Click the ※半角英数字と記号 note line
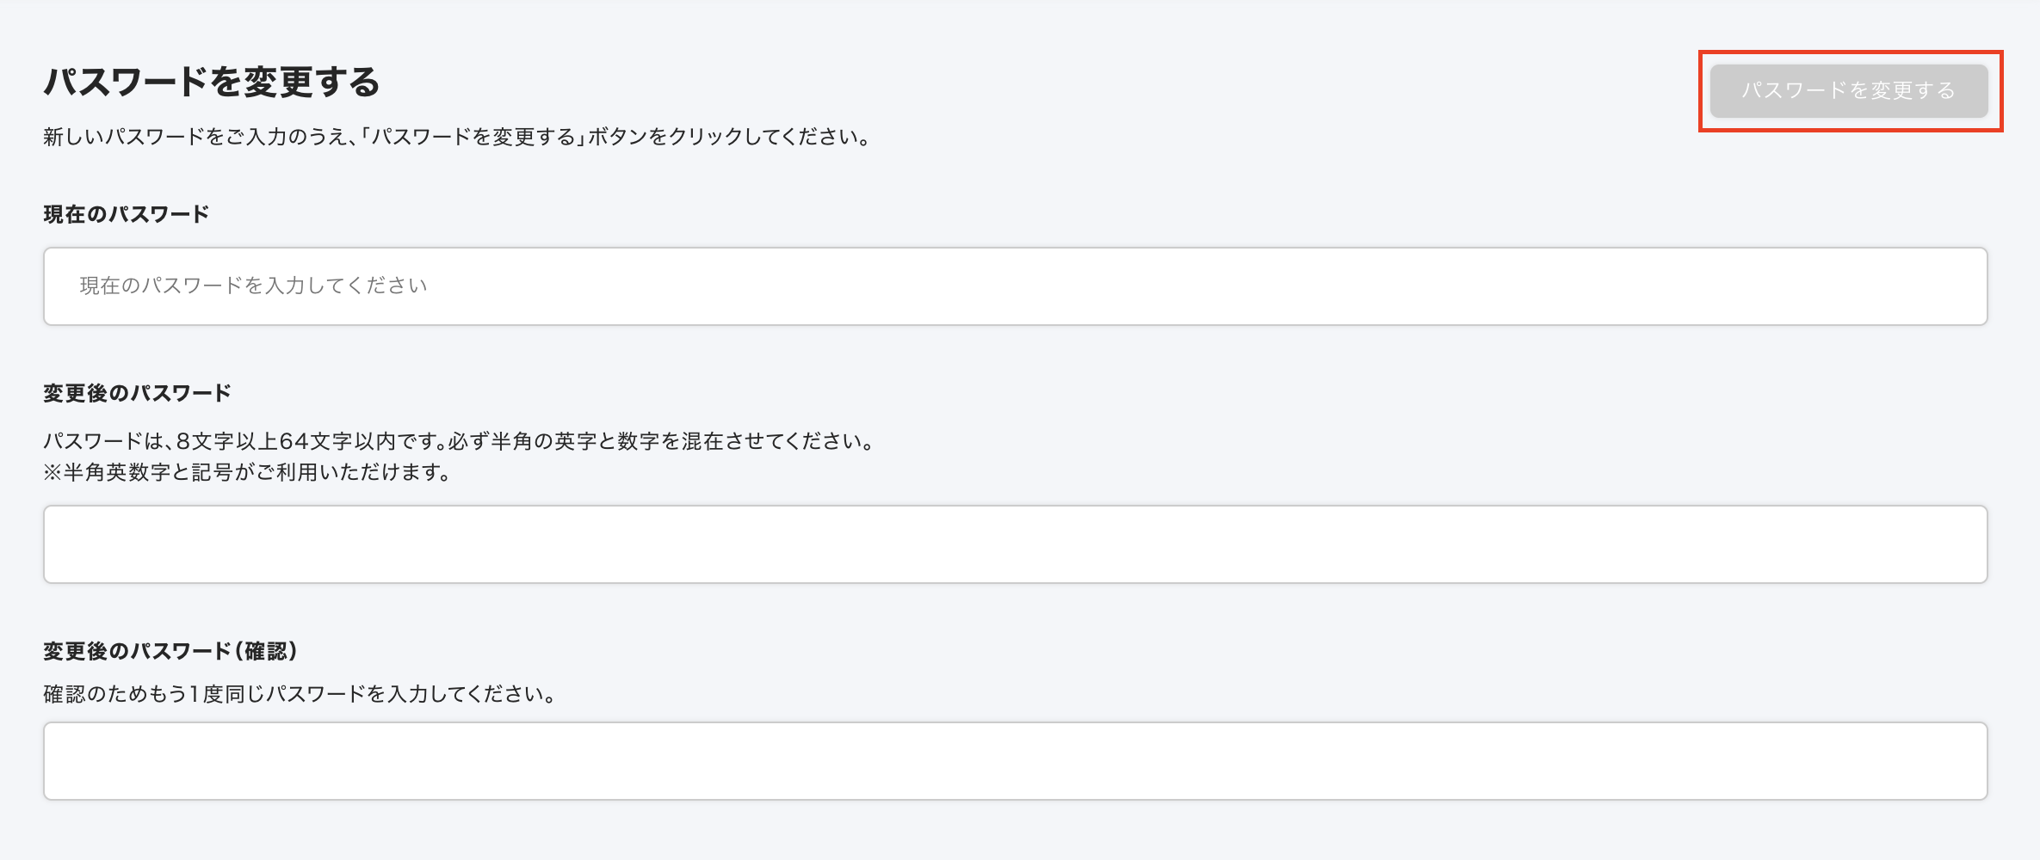Screen dimensions: 2040x860 248,472
